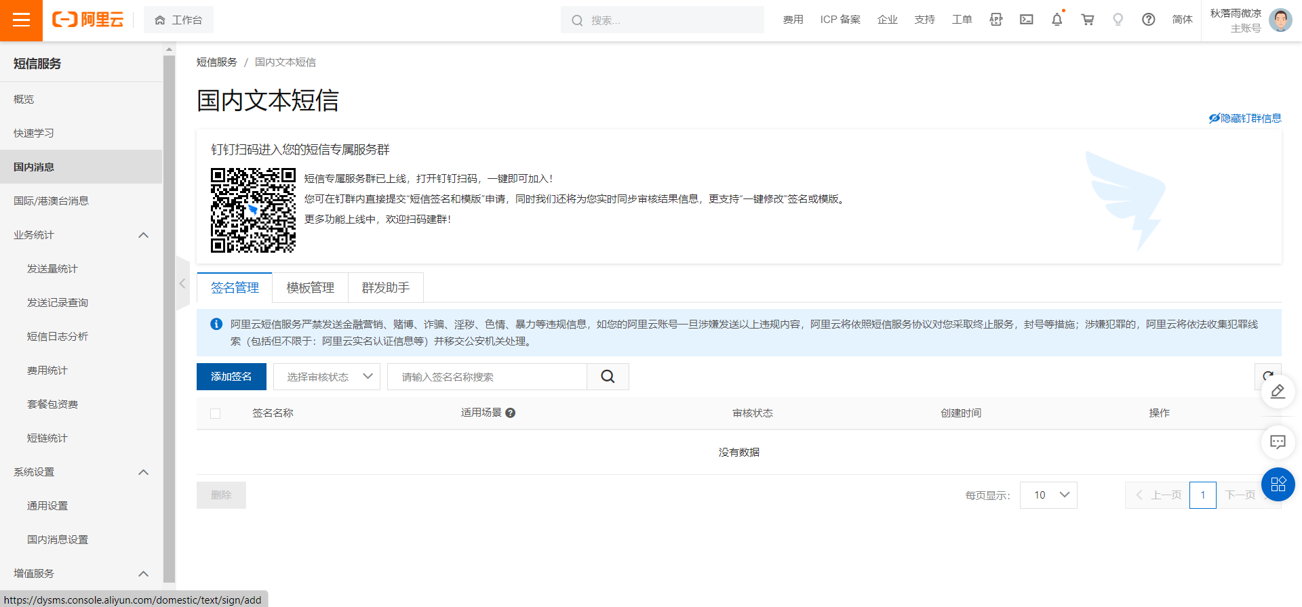Image resolution: width=1302 pixels, height=607 pixels.
Task: Click 适用场景 help icon
Action: (511, 413)
